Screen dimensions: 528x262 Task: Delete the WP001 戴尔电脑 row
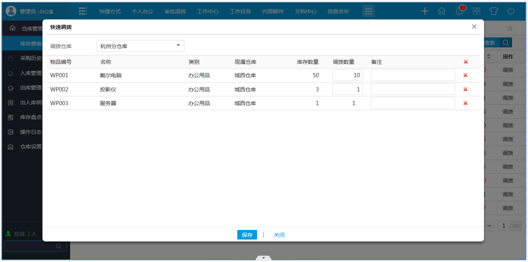pyautogui.click(x=465, y=75)
